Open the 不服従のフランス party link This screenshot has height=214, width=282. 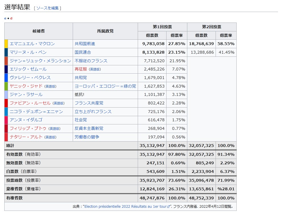pyautogui.click(x=91, y=61)
